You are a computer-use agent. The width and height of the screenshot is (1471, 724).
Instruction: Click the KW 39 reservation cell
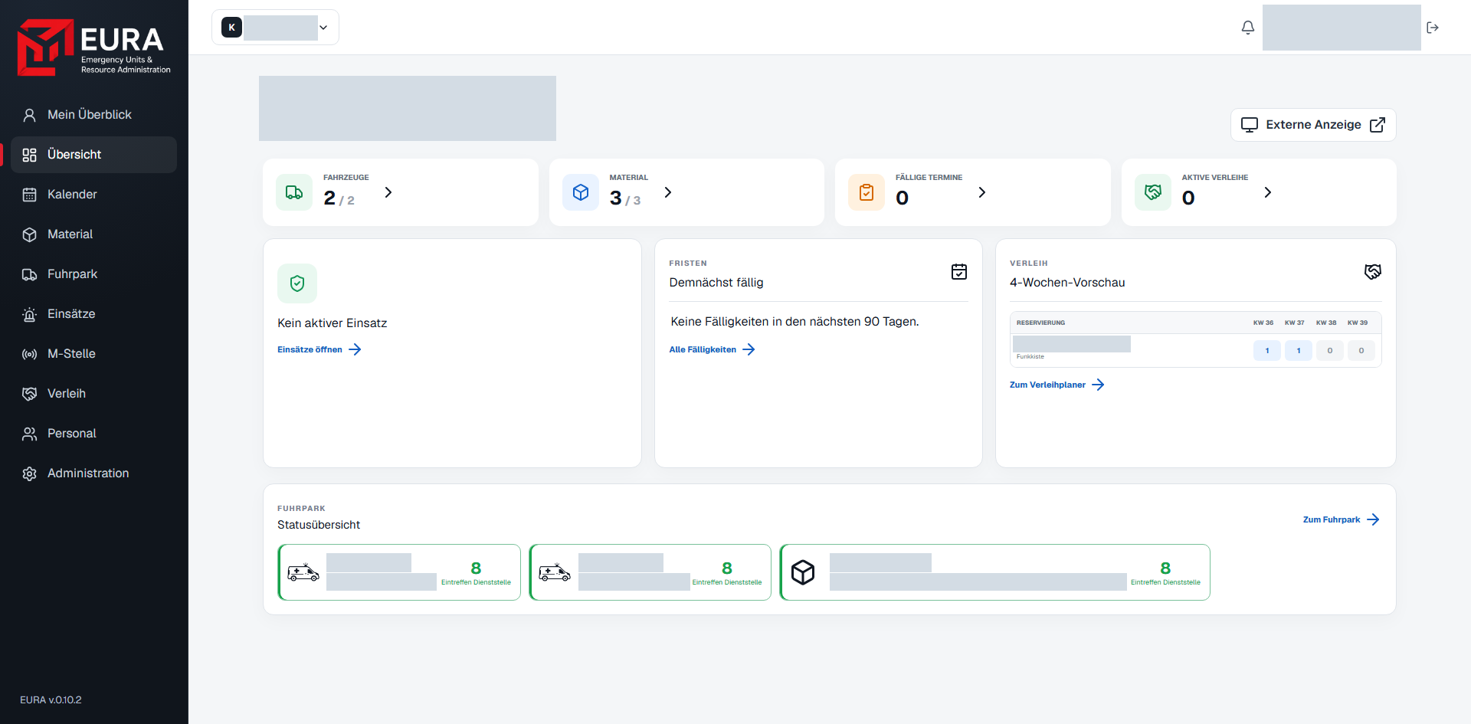1361,351
